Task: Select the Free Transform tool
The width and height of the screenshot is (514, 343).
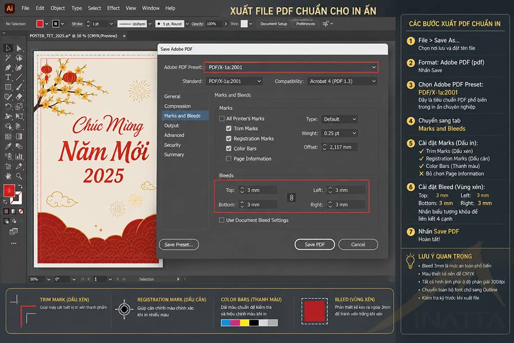Action: [19, 116]
